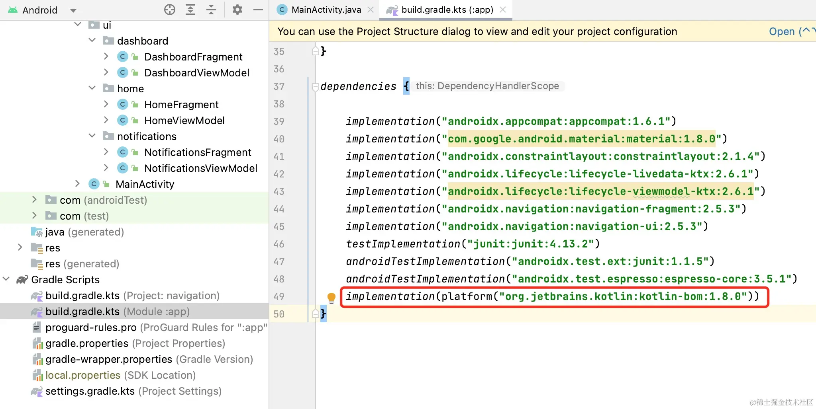Viewport: 816px width, 409px height.
Task: Click the Collapse All icon in project toolbar
Action: pos(211,10)
